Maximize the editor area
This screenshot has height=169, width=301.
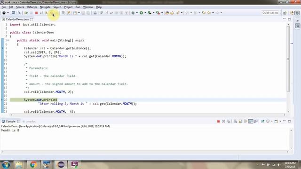click(289, 19)
